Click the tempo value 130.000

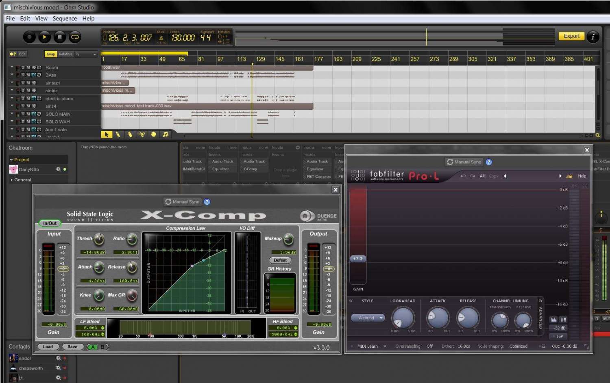pyautogui.click(x=183, y=38)
